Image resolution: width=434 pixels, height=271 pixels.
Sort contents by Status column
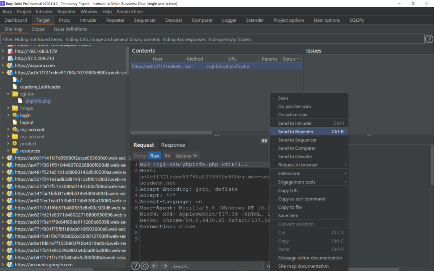pyautogui.click(x=292, y=59)
